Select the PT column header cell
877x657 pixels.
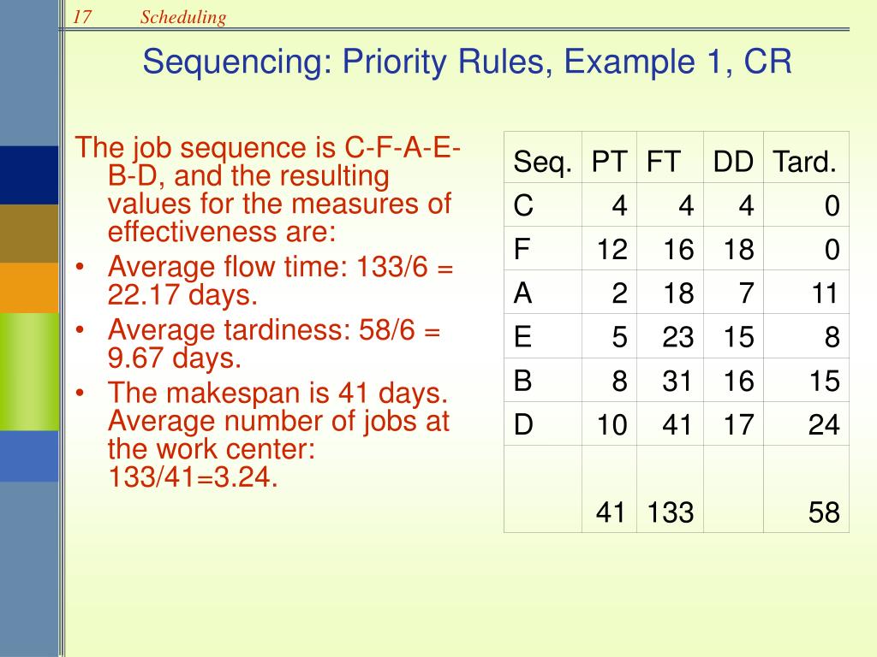(609, 161)
